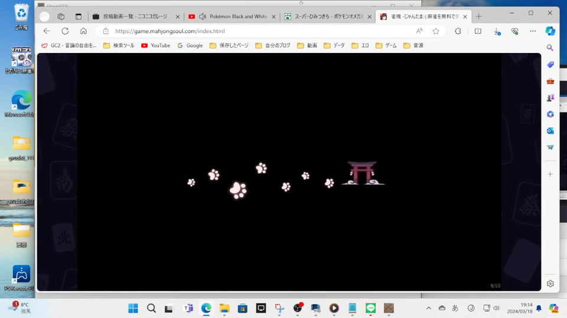Open Edge Settings and more menu
Screen dimensions: 567x318
coord(533,31)
